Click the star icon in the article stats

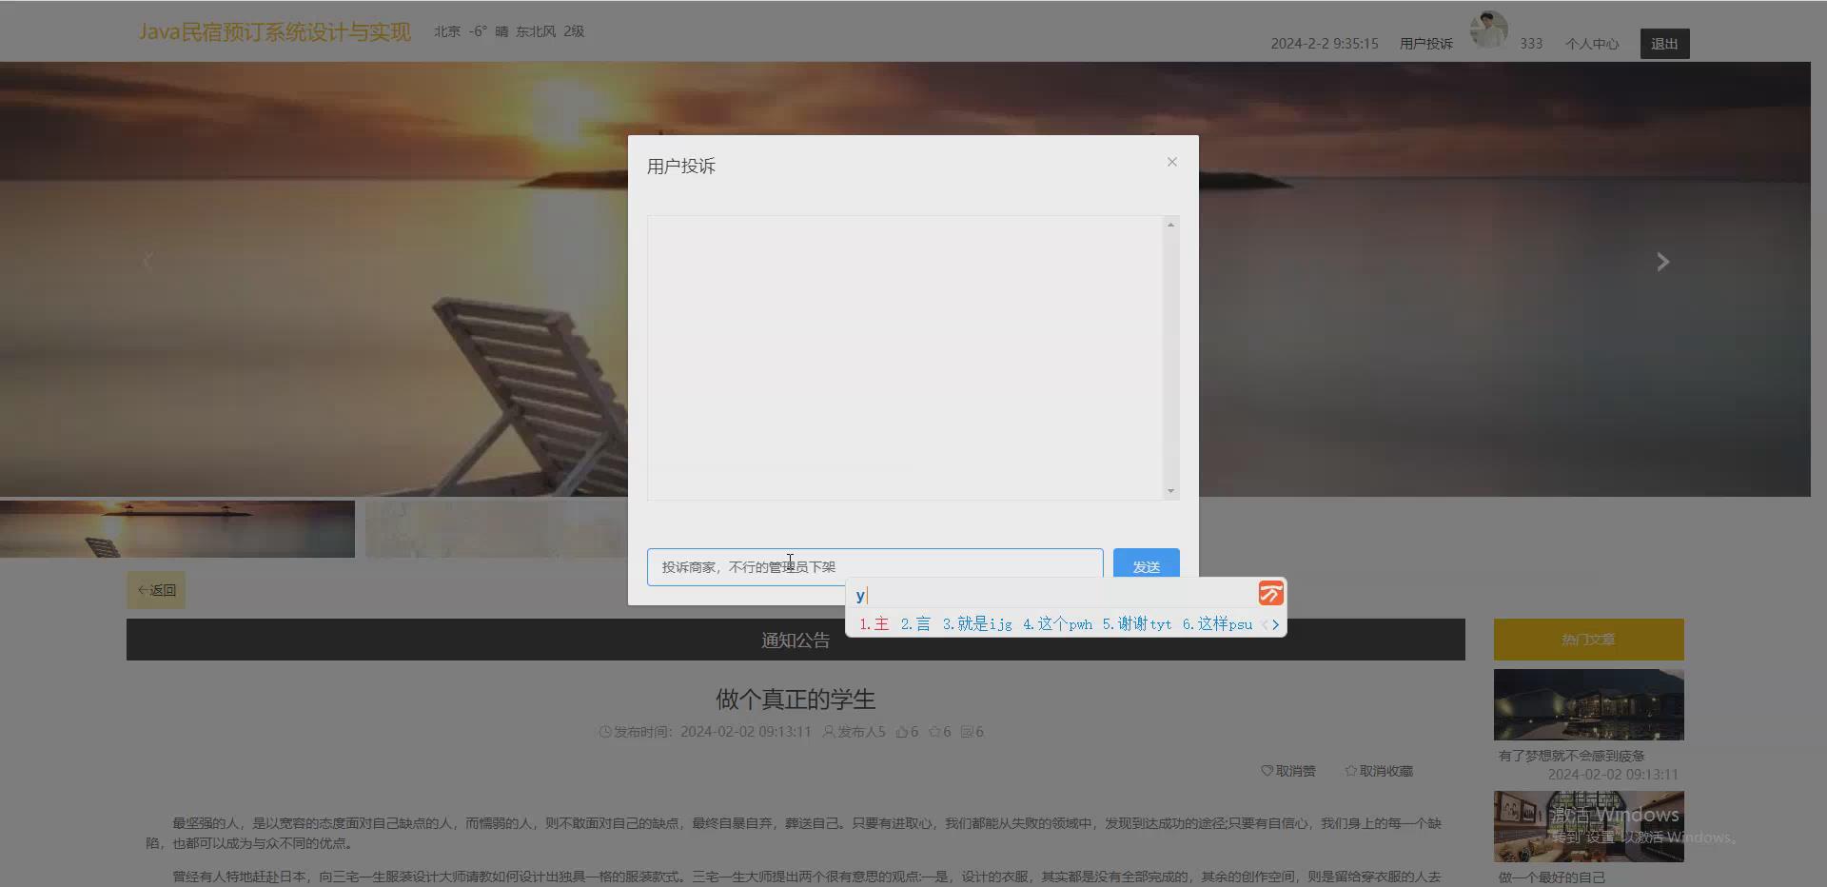point(934,732)
